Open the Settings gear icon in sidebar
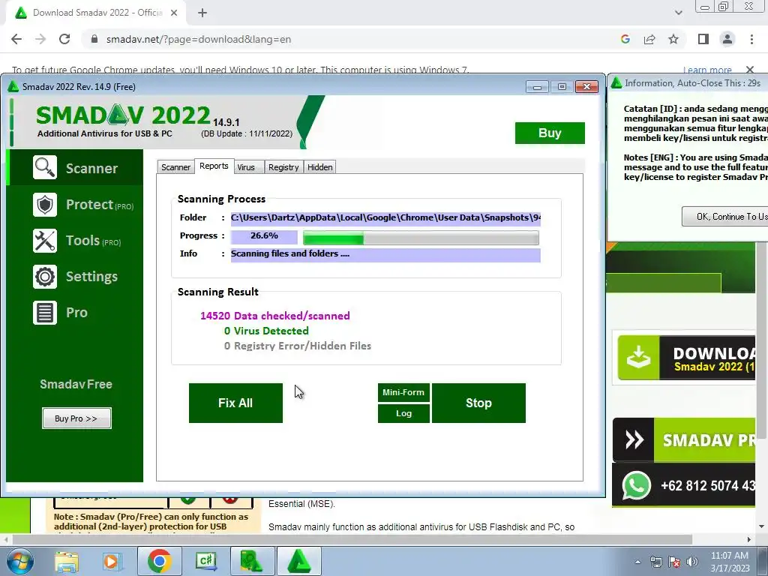 [45, 277]
